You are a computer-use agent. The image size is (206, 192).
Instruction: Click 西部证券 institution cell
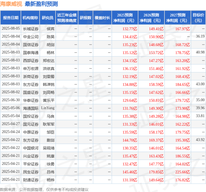tap(31, 61)
